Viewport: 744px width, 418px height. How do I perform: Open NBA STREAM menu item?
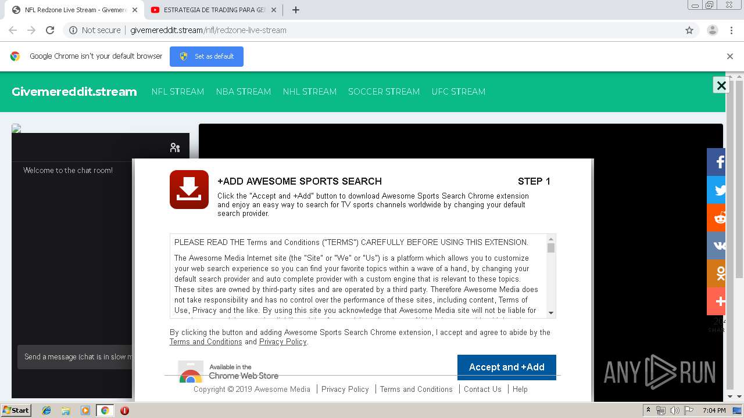[244, 92]
